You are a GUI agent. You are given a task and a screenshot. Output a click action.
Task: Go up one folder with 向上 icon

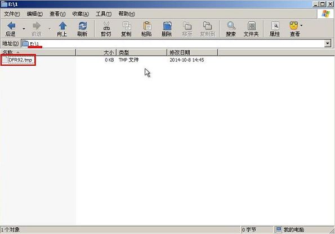62,26
